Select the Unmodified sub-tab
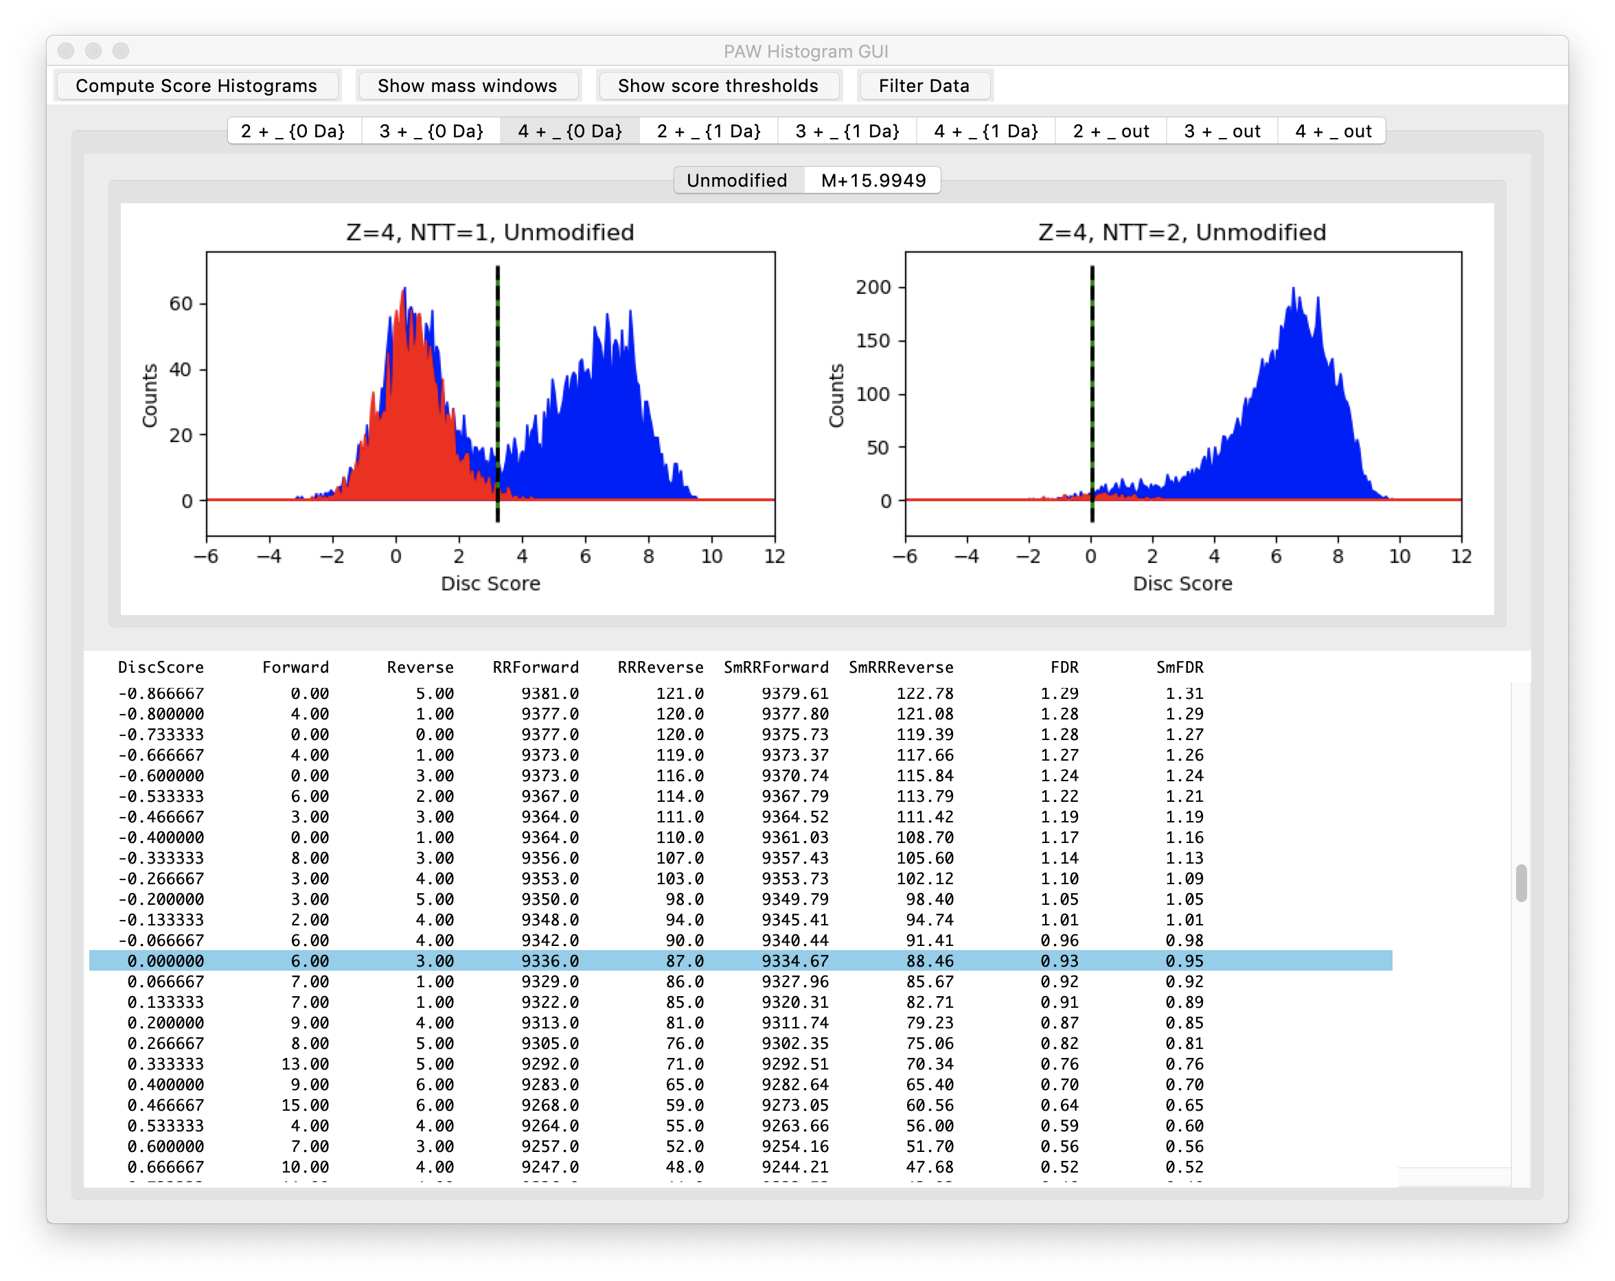This screenshot has height=1281, width=1615. click(737, 181)
